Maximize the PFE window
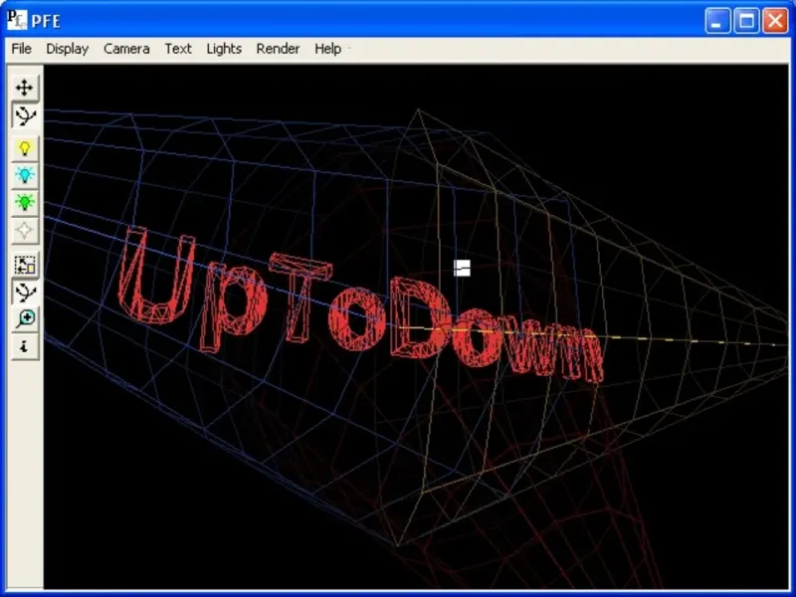The height and width of the screenshot is (597, 796). point(747,21)
